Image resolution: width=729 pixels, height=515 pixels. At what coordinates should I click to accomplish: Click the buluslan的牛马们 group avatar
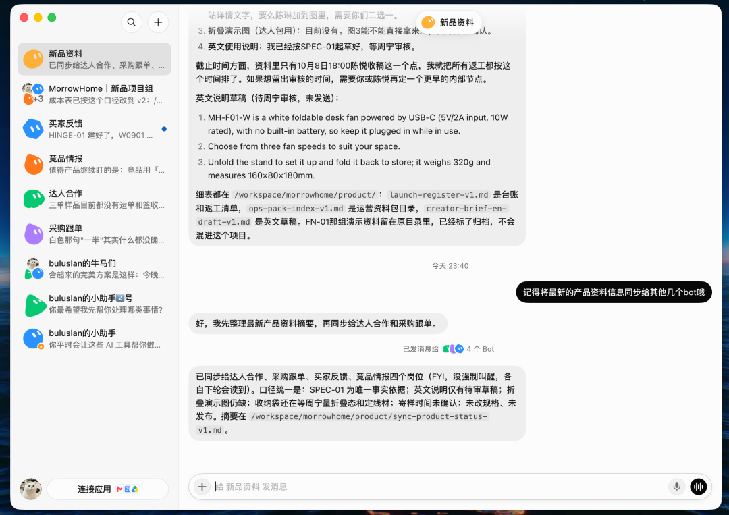coord(34,269)
